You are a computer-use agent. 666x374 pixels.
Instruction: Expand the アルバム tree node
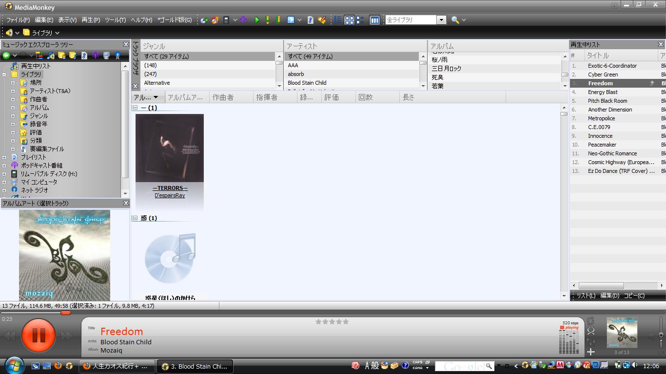click(x=13, y=108)
